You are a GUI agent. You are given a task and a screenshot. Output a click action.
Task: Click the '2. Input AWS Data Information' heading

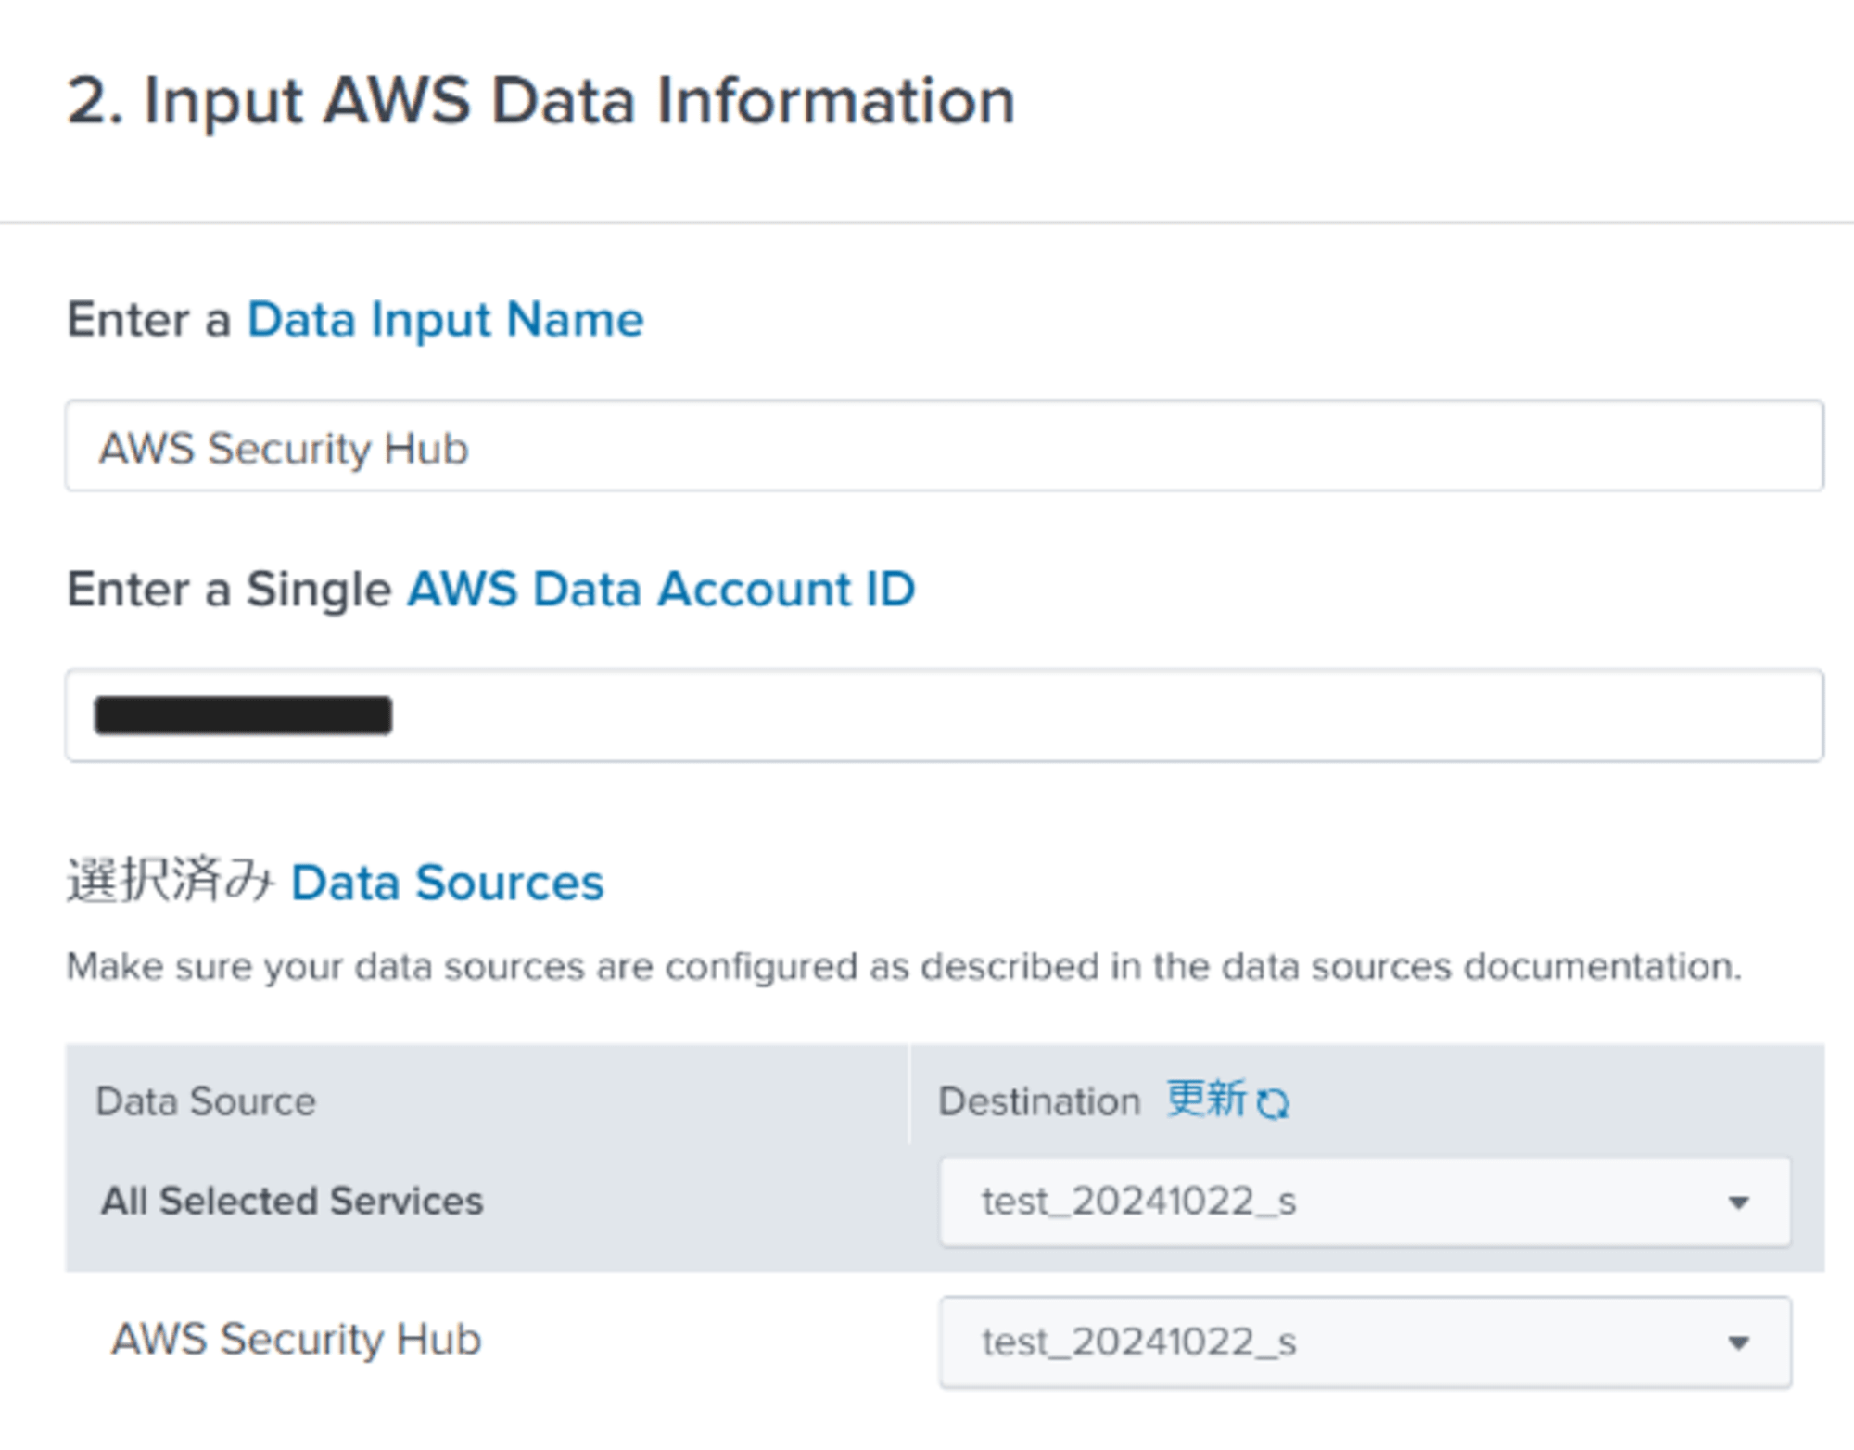[x=541, y=100]
